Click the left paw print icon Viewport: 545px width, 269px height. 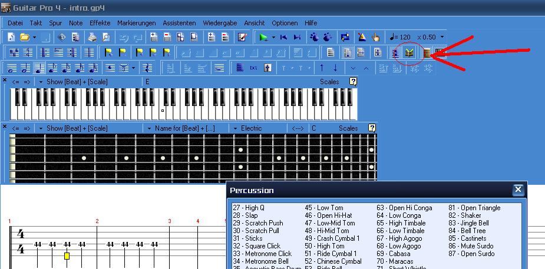314,37
